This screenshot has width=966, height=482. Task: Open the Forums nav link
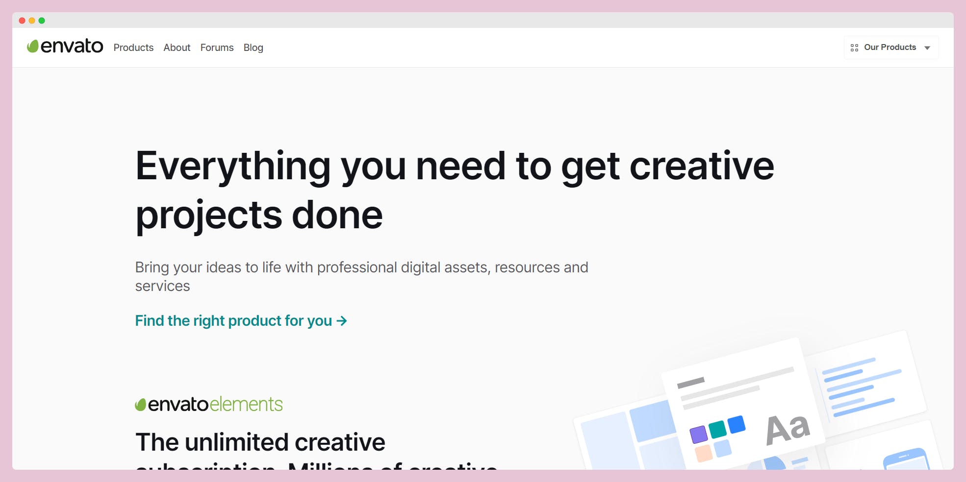coord(217,48)
